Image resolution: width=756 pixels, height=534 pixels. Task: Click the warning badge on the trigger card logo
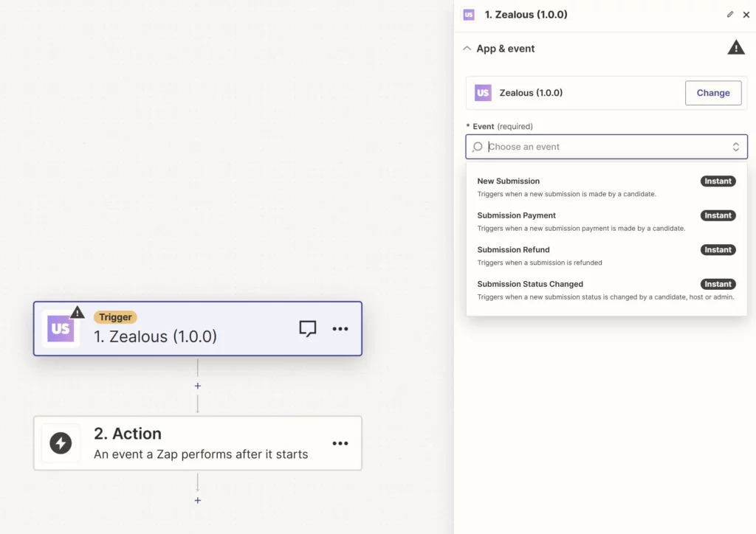click(x=77, y=313)
